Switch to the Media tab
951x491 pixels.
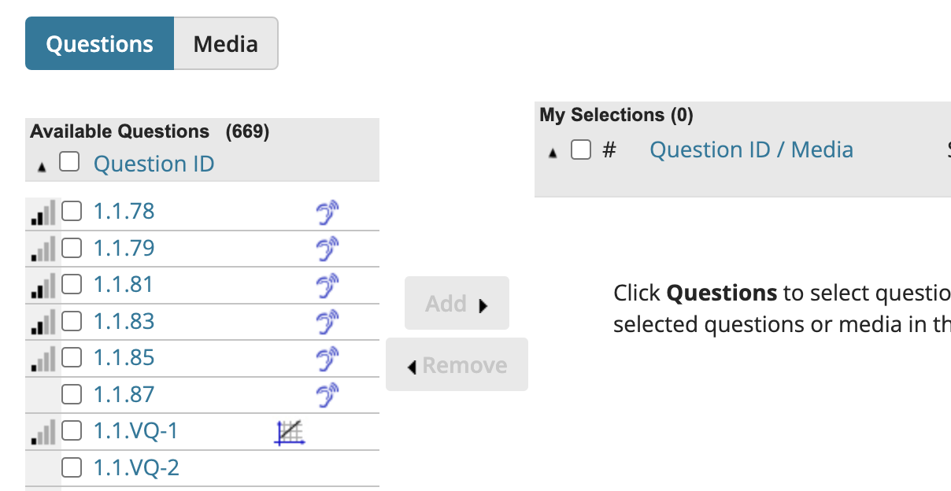click(x=225, y=43)
